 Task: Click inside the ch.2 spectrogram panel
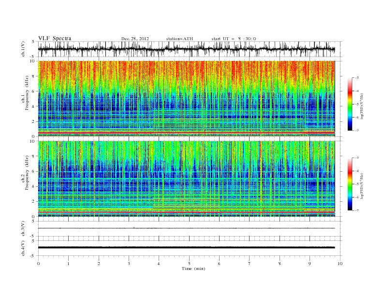pos(186,179)
